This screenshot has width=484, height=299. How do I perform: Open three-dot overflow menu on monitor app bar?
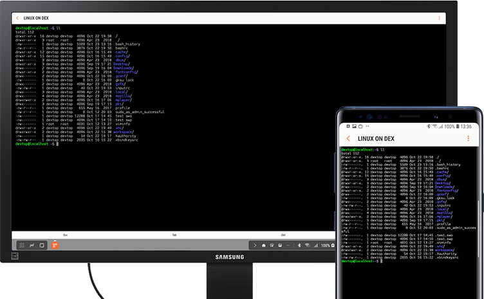(x=439, y=18)
